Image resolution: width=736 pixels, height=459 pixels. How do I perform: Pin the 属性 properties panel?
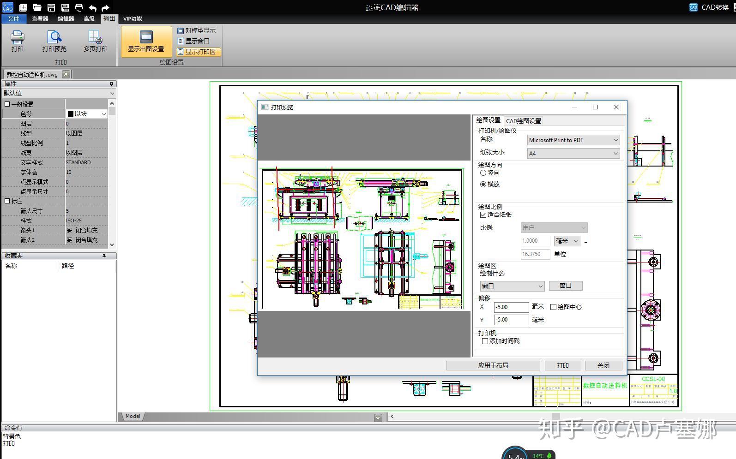[x=111, y=84]
